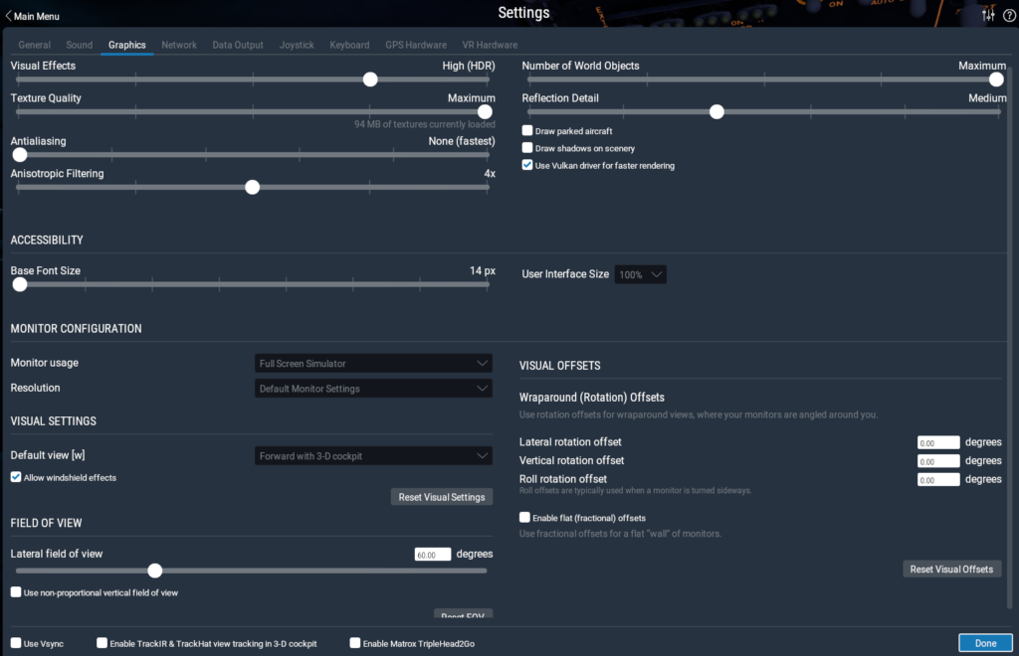
Task: Click the settings sliders icon in top bar
Action: 988,15
